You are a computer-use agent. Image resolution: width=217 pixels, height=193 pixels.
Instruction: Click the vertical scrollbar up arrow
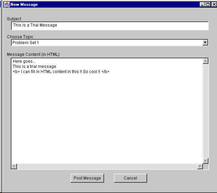point(206,61)
